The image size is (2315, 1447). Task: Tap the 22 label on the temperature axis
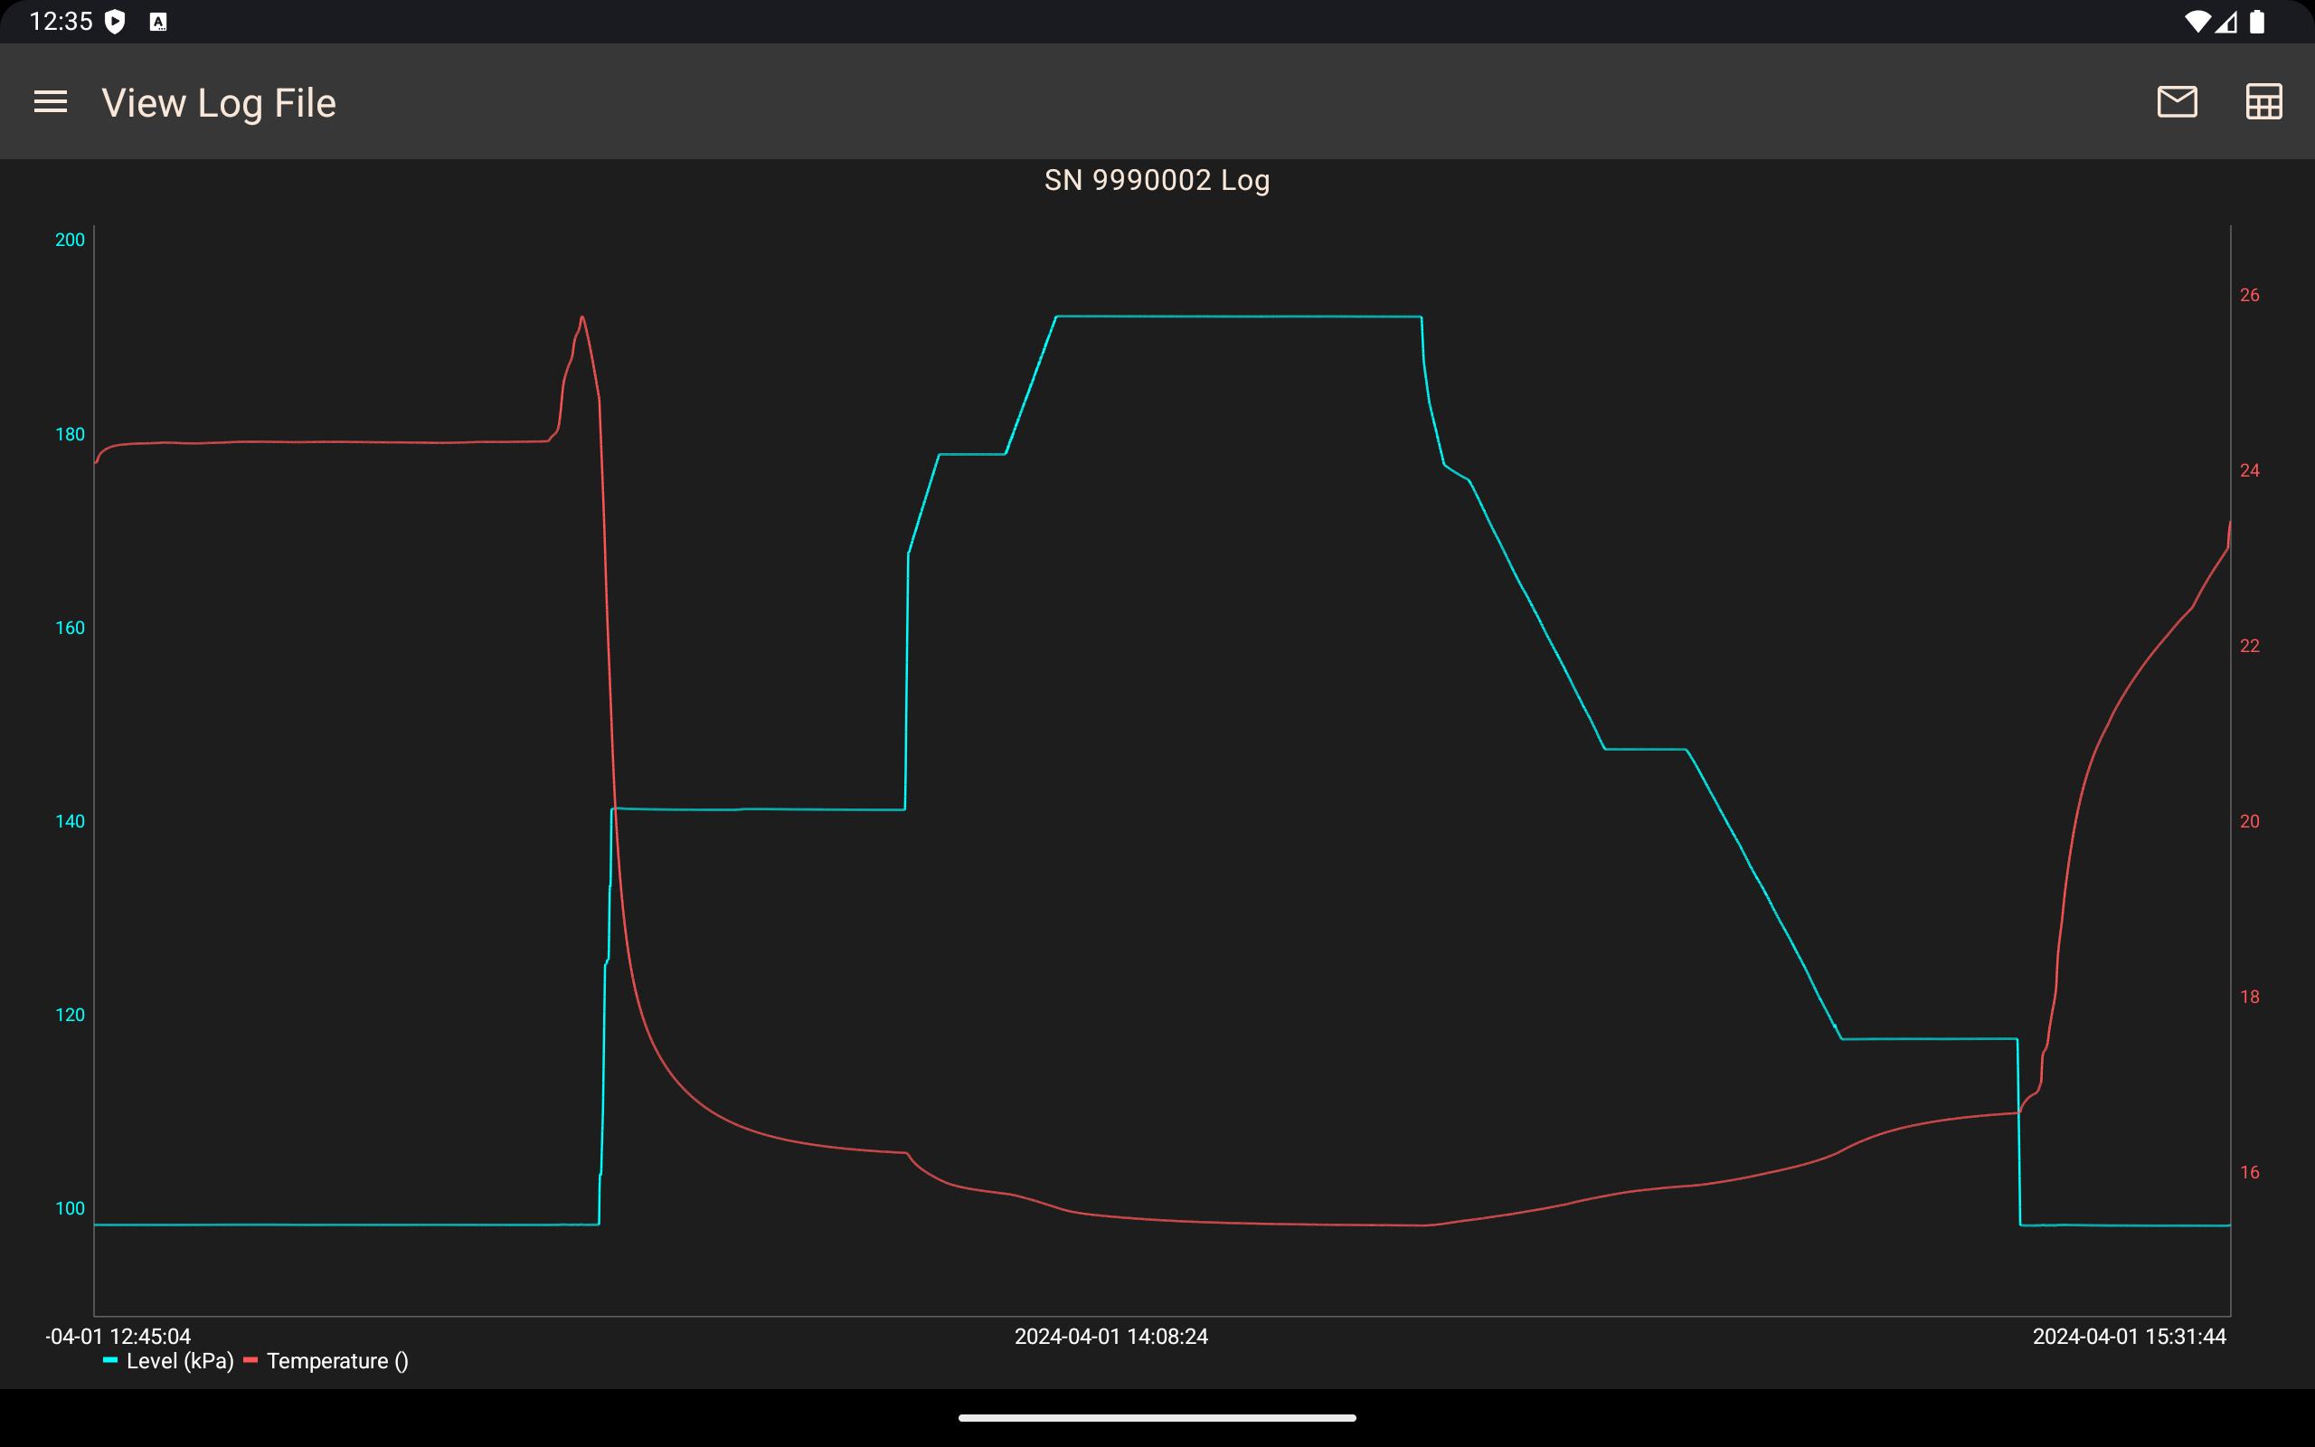tap(2249, 646)
